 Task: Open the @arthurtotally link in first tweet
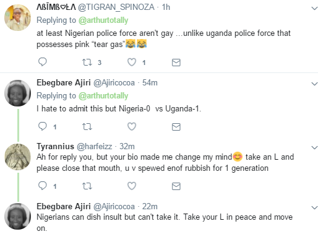[x=103, y=20]
